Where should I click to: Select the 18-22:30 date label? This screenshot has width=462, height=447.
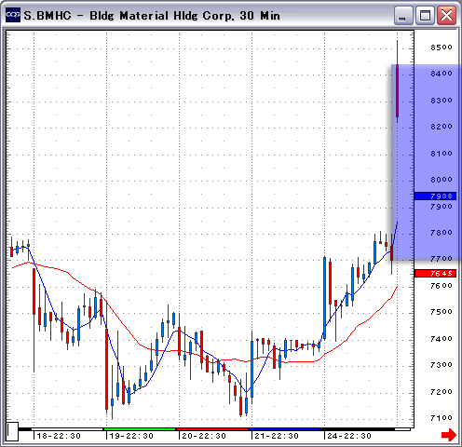click(x=59, y=436)
